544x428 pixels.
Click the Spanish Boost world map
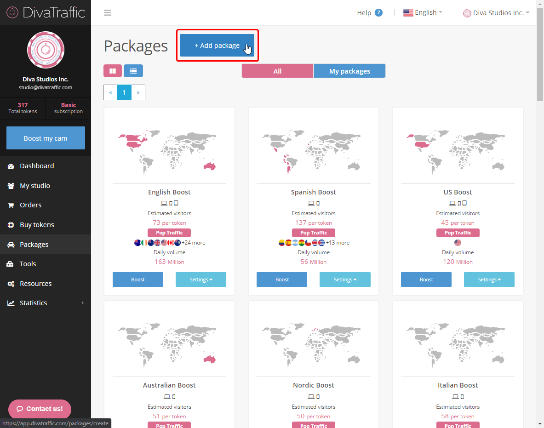(x=311, y=152)
